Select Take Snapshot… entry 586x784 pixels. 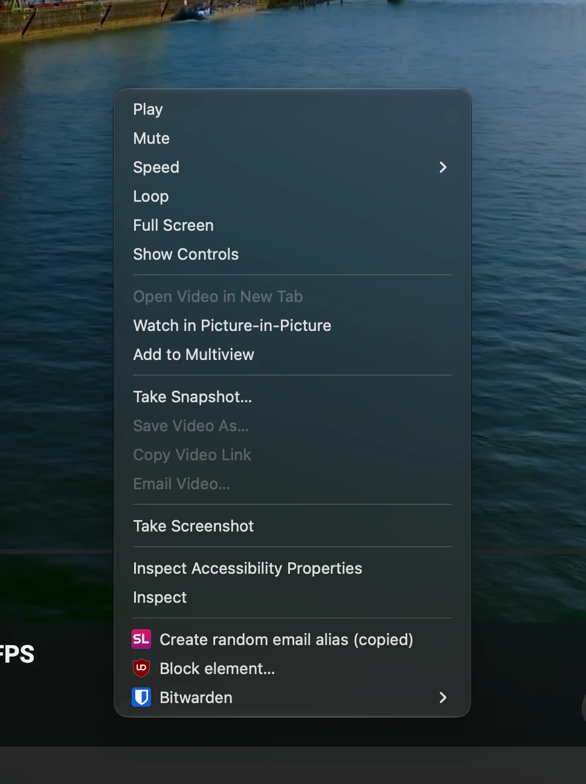292,397
